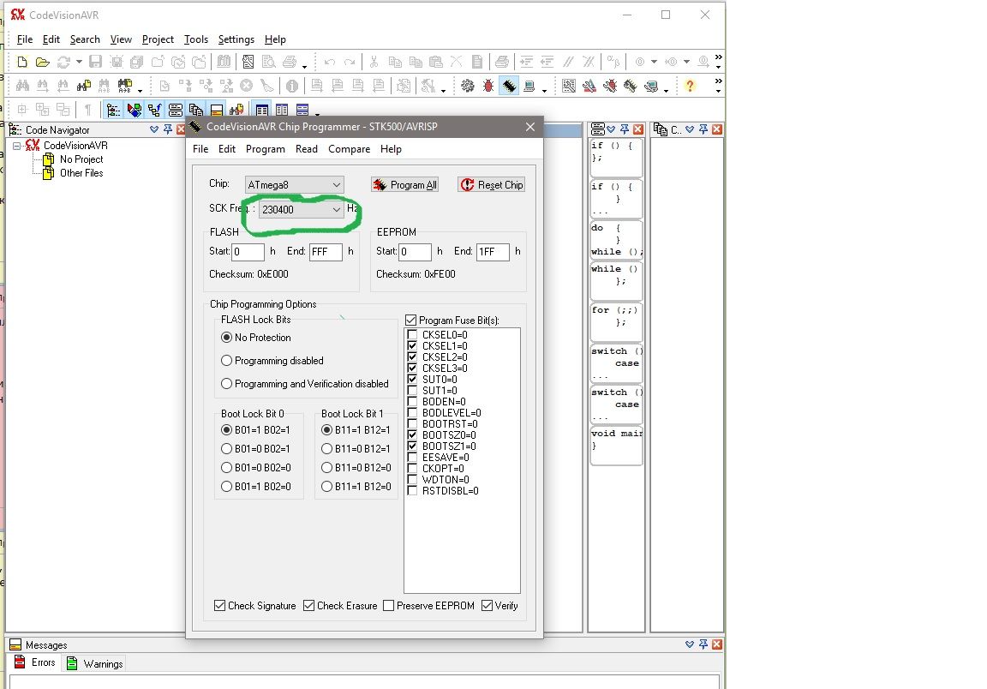Switch to the Warnings tab
The image size is (987, 689).
pos(95,663)
